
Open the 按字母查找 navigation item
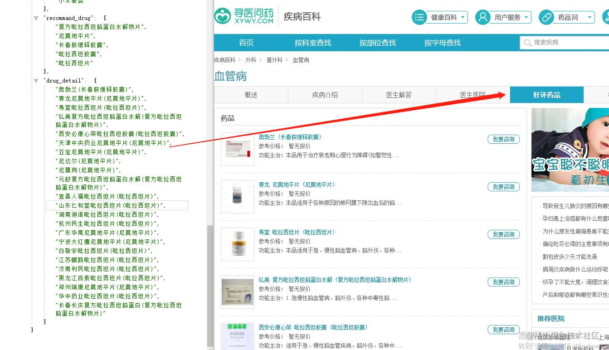click(443, 43)
